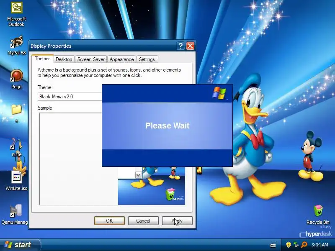The image size is (335, 251).
Task: Click the Please Wait message text
Action: 167,125
